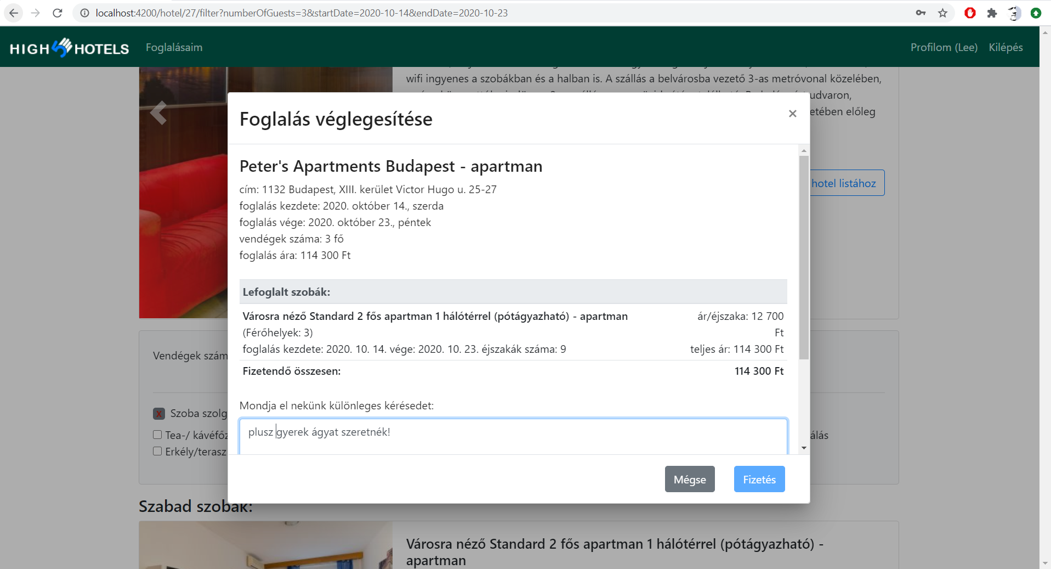This screenshot has height=569, width=1051.
Task: Click the vendégek száma: 3 fő line
Action: 292,239
